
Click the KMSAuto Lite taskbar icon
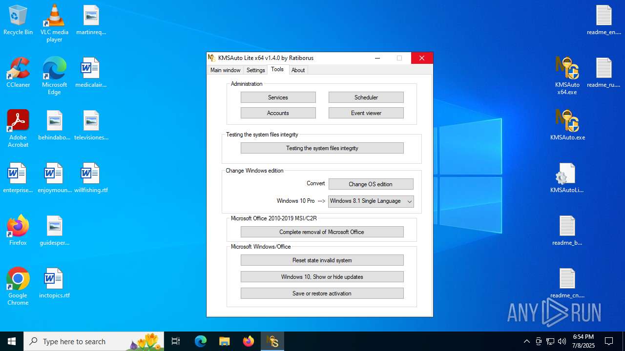coord(272,341)
